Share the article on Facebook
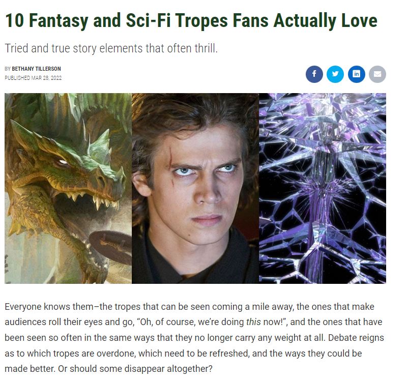The height and width of the screenshot is (380, 408). (x=314, y=74)
